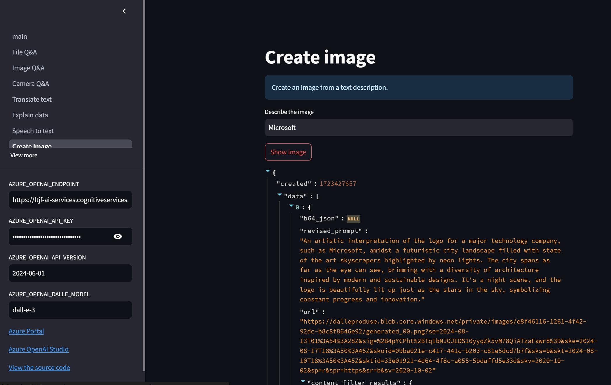Expand the page list with View more
This screenshot has width=611, height=385.
24,155
